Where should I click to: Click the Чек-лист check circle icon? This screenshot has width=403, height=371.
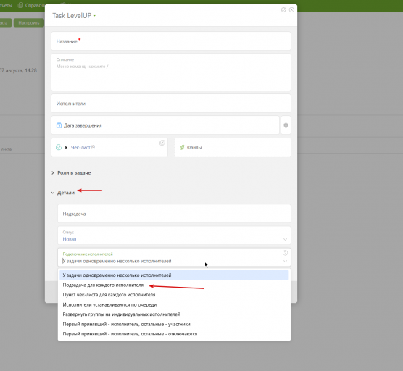point(59,147)
